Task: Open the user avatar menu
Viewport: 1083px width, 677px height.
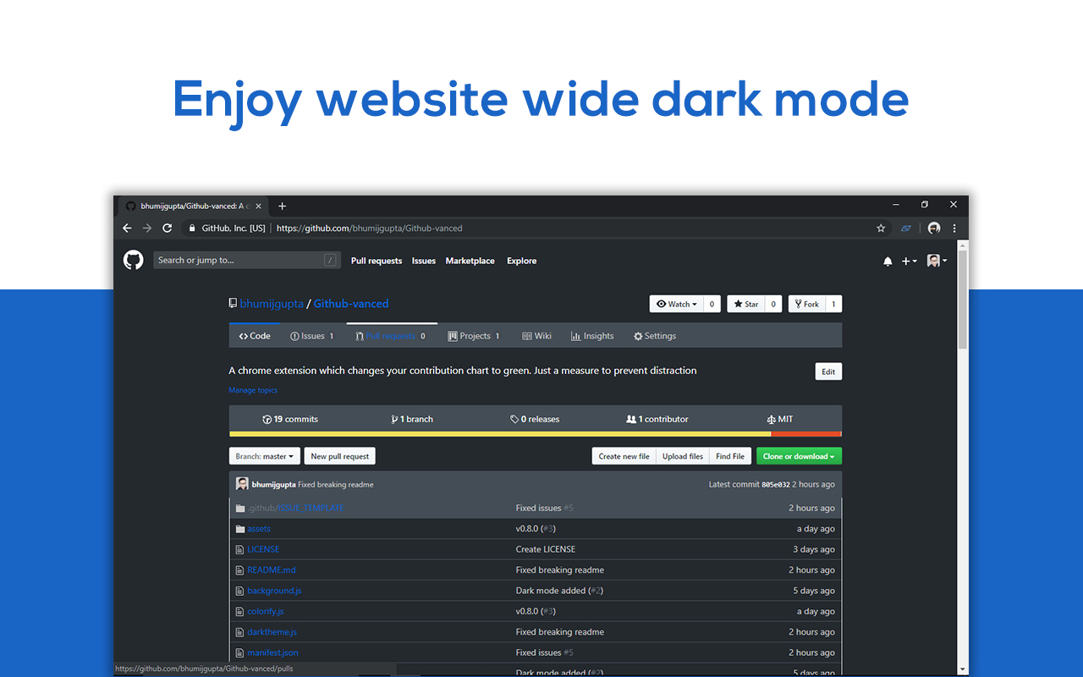Action: [x=937, y=261]
